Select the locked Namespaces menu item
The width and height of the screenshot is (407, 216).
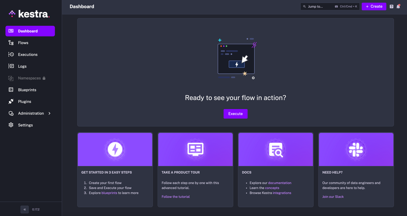[30, 78]
